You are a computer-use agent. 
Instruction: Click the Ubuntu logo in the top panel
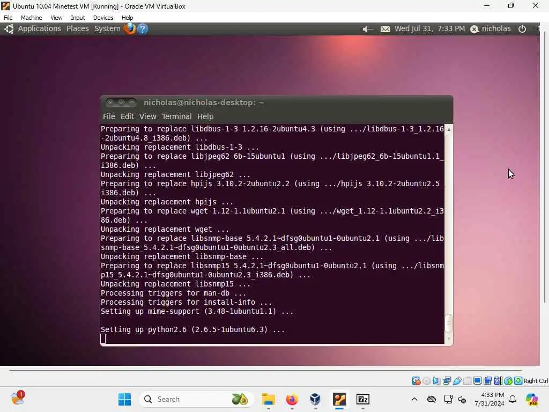pos(9,29)
